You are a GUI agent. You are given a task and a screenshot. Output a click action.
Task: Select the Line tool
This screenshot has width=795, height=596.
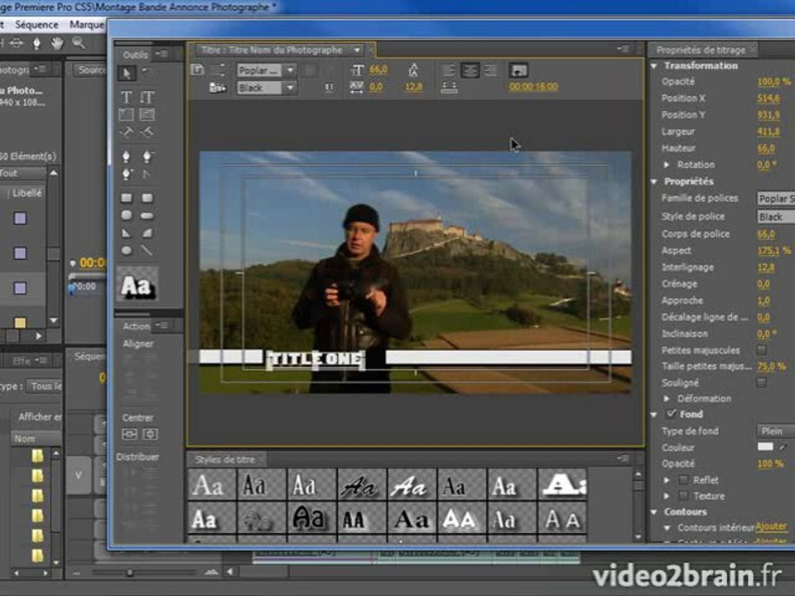(147, 250)
